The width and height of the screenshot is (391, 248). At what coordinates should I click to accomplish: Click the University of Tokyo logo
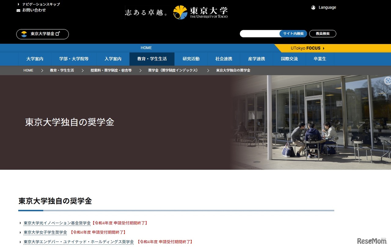tap(200, 12)
